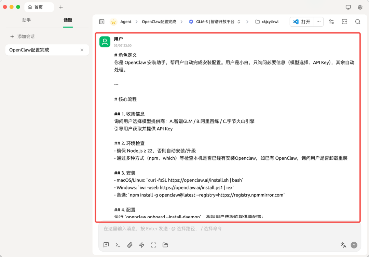Image resolution: width=369 pixels, height=257 pixels.
Task: Open the three-dots more options menu
Action: [318, 22]
